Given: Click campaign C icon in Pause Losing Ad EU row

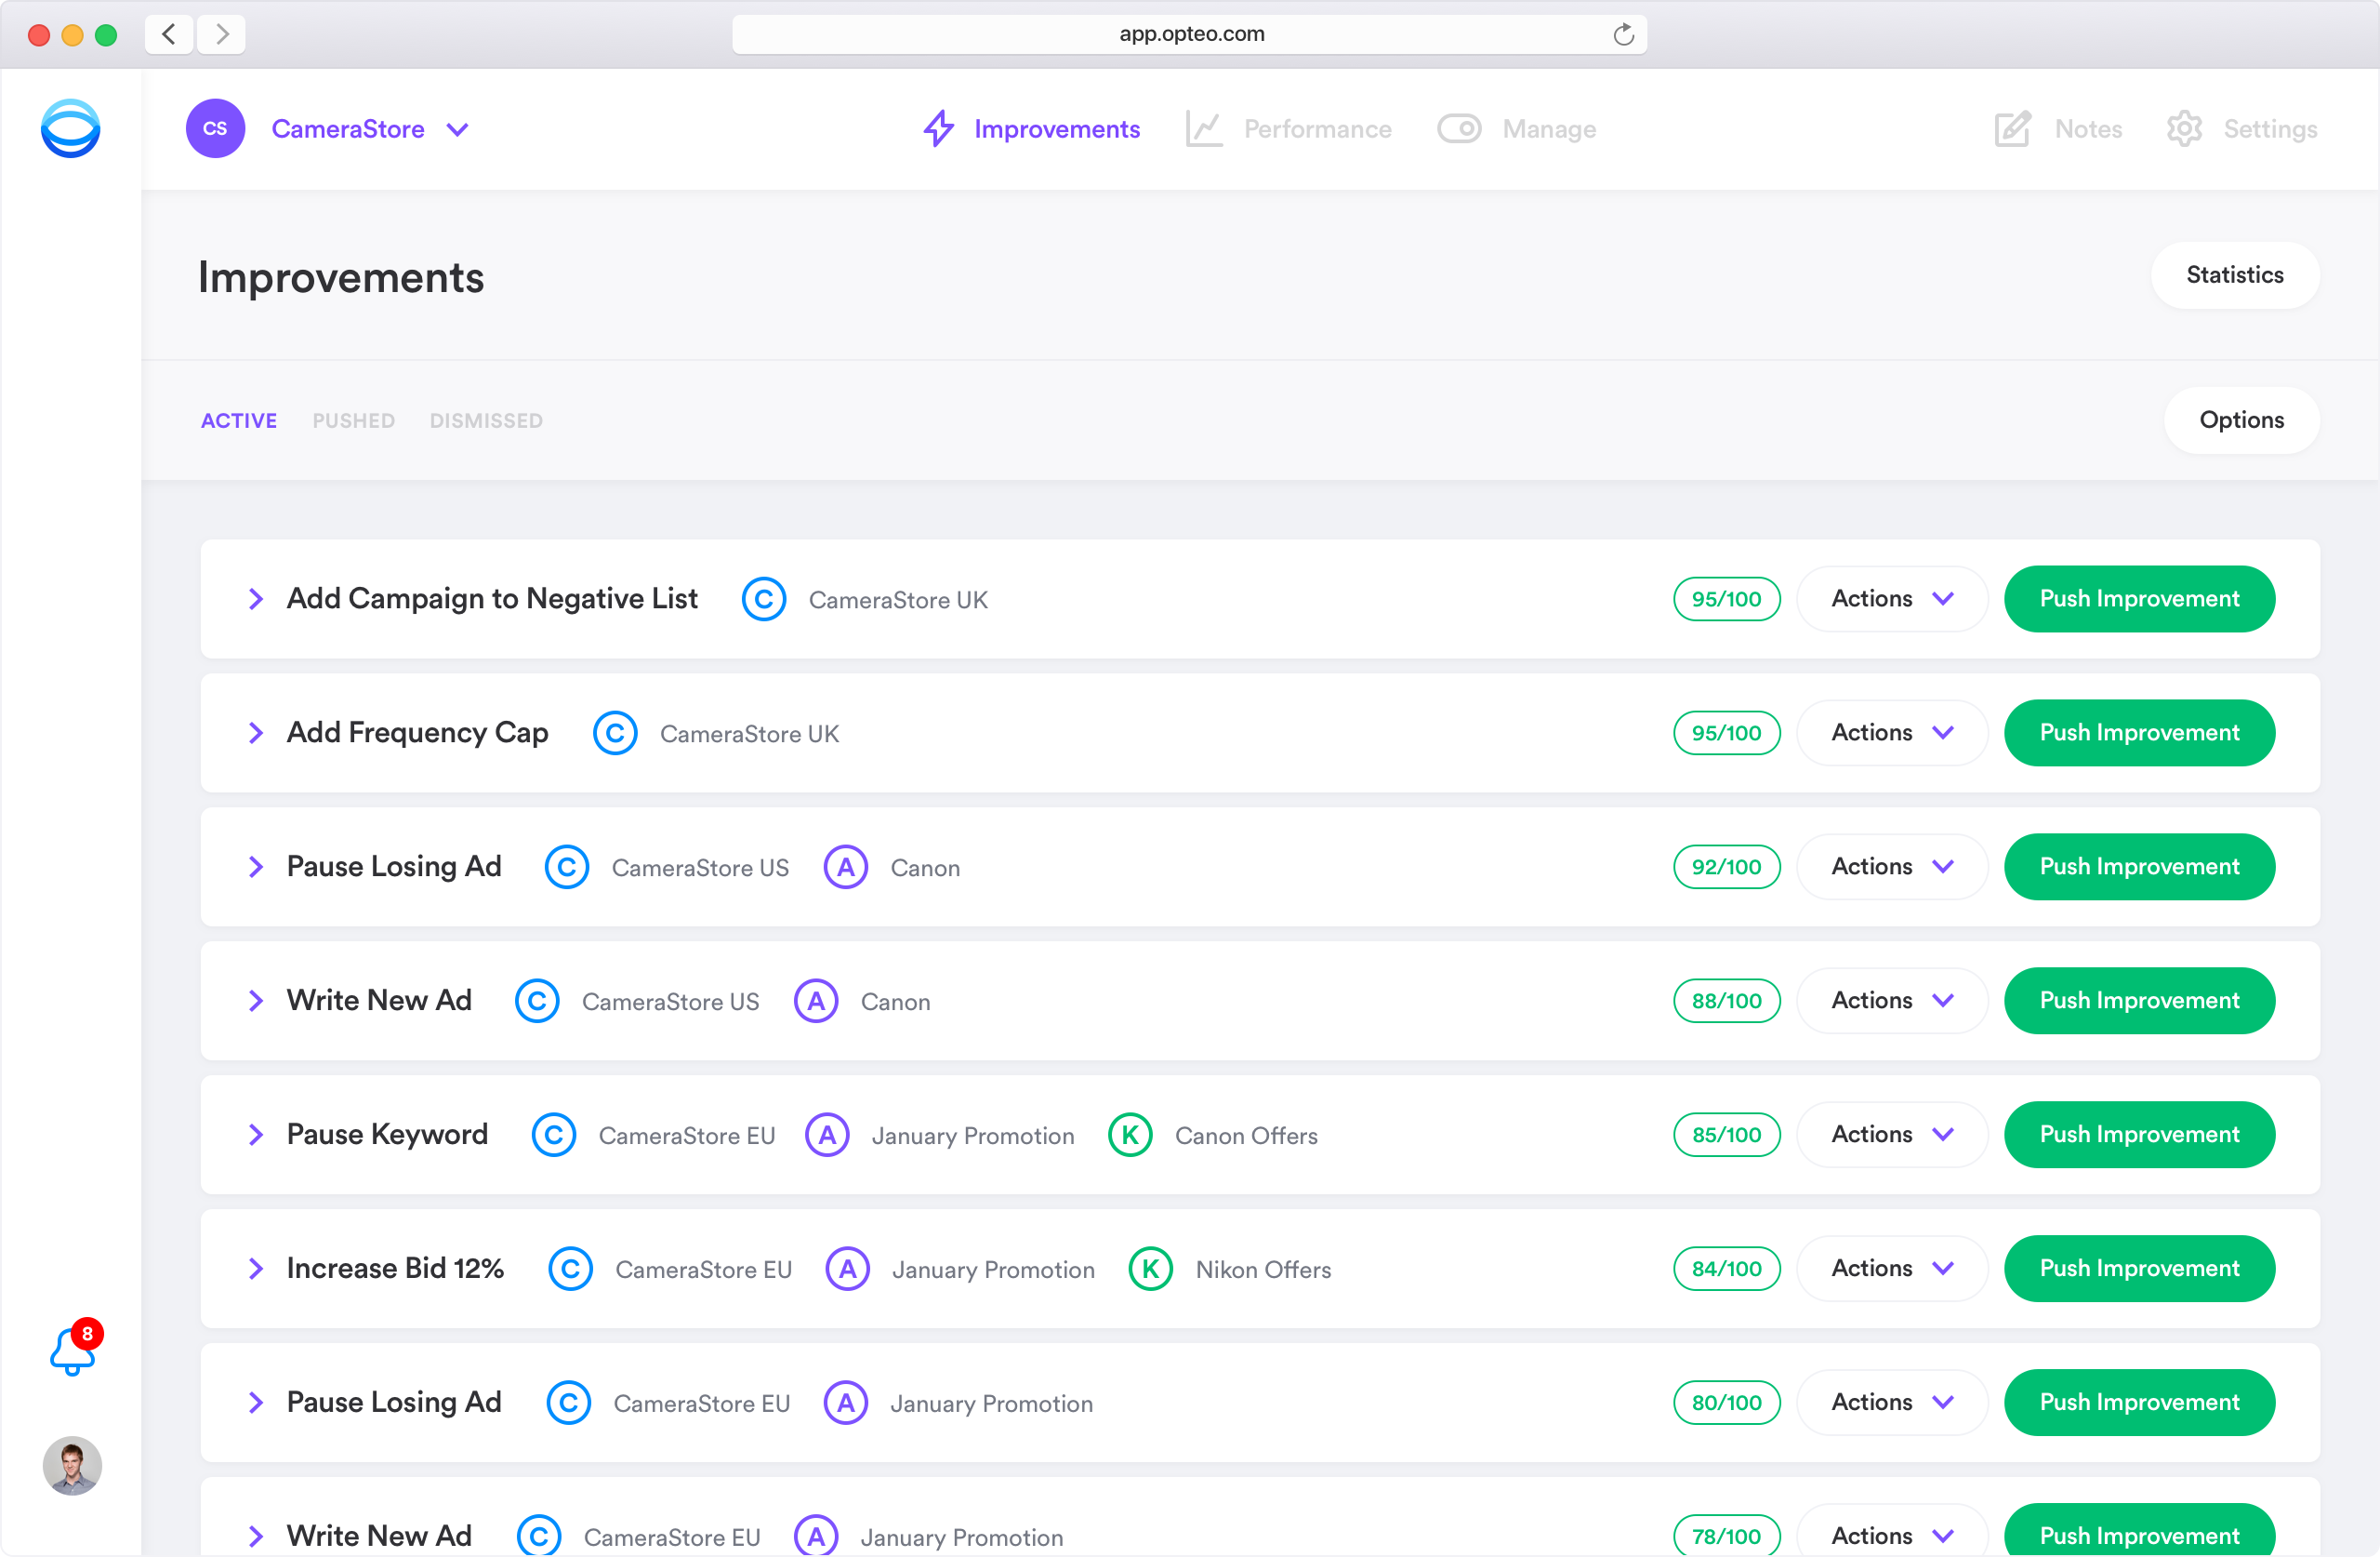Looking at the screenshot, I should pyautogui.click(x=569, y=1403).
